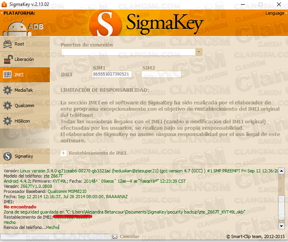
Task: Click 'LIMITACIÓN DE RESPONSABILIDAD:' heading
Action: click(105, 90)
